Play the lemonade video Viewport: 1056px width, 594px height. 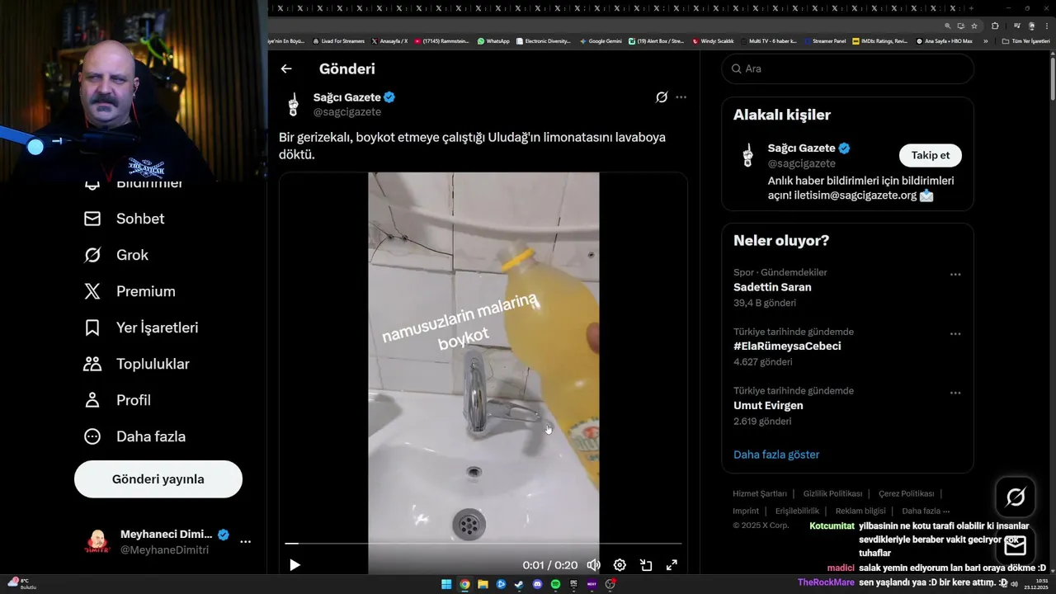pyautogui.click(x=295, y=565)
